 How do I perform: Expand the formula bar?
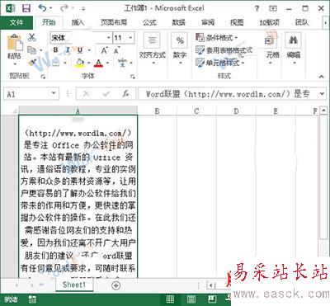[322, 94]
